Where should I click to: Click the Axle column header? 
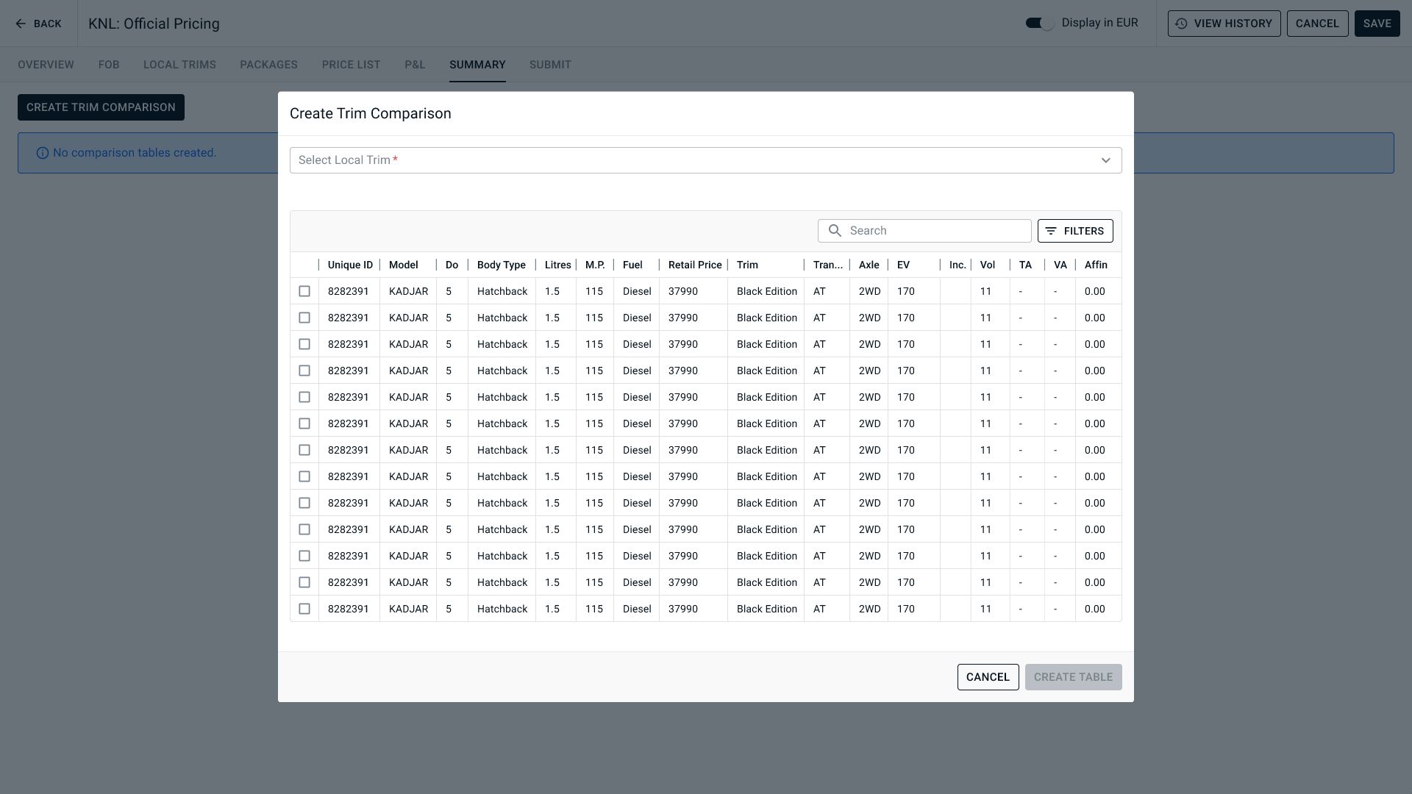[x=869, y=265]
